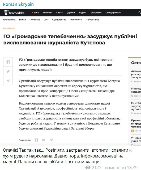Select the Війна category
Screen dimensions: 141x170
[x=22, y=20]
